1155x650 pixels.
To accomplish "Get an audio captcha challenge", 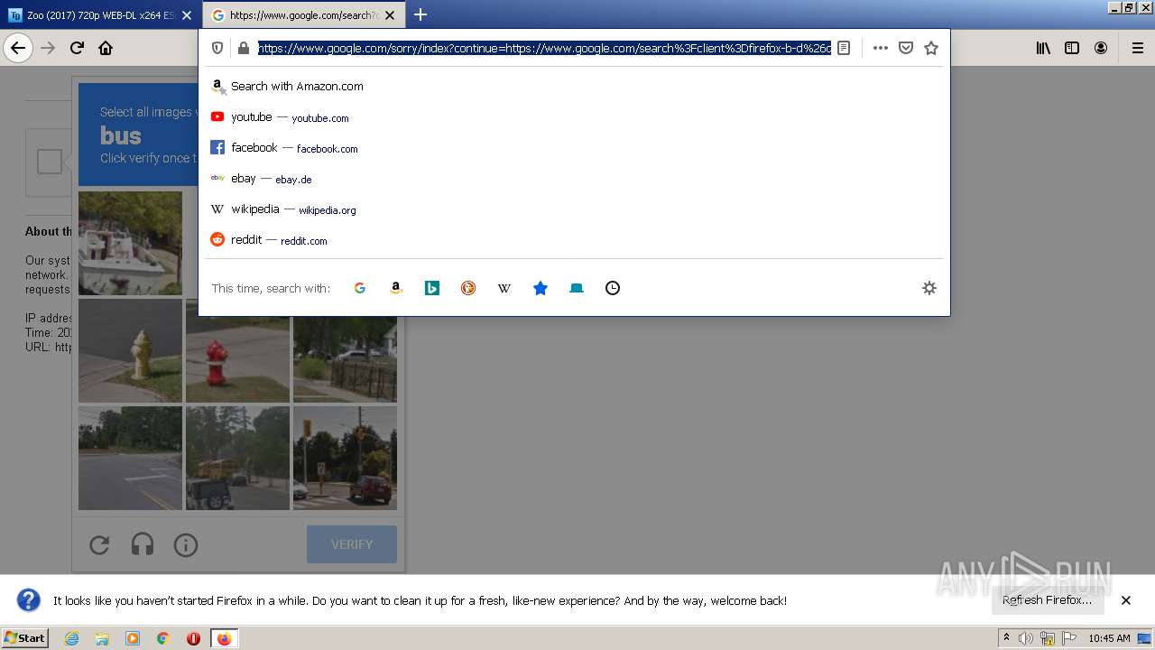I will click(x=143, y=544).
